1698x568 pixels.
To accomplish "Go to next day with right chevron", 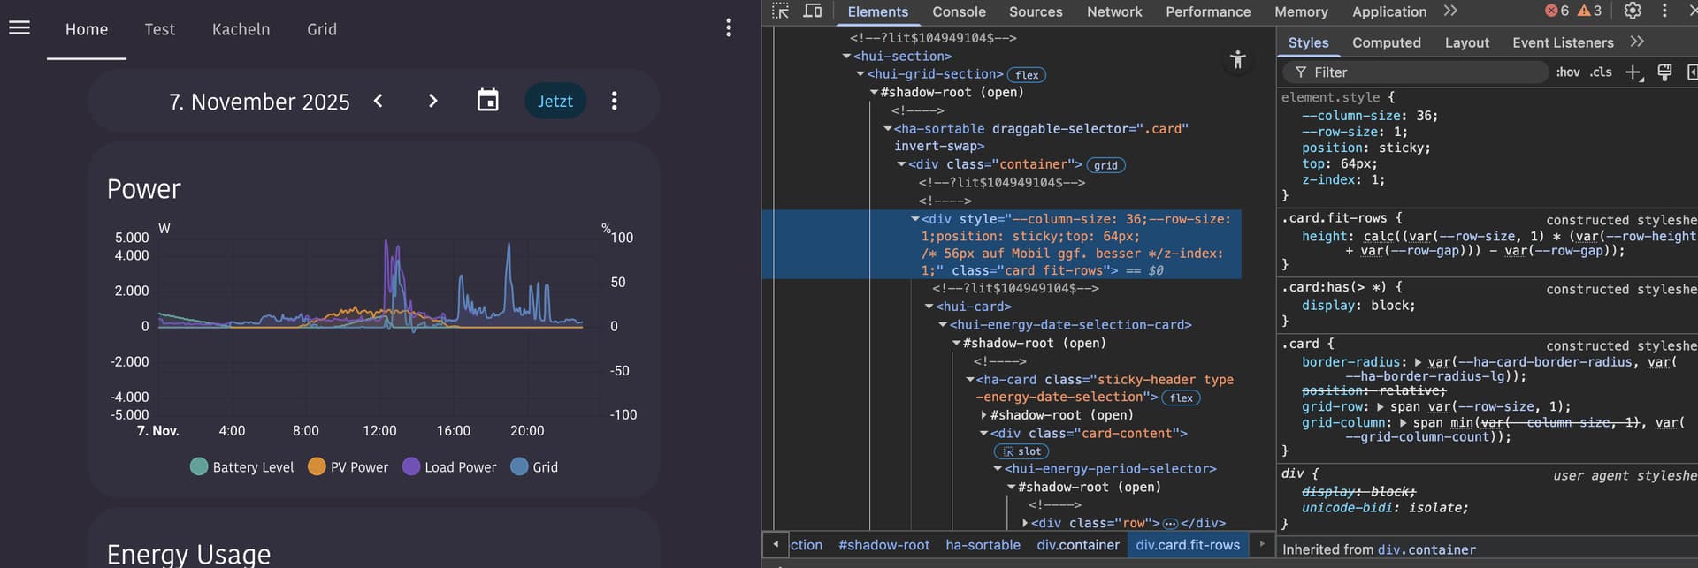I will (432, 101).
